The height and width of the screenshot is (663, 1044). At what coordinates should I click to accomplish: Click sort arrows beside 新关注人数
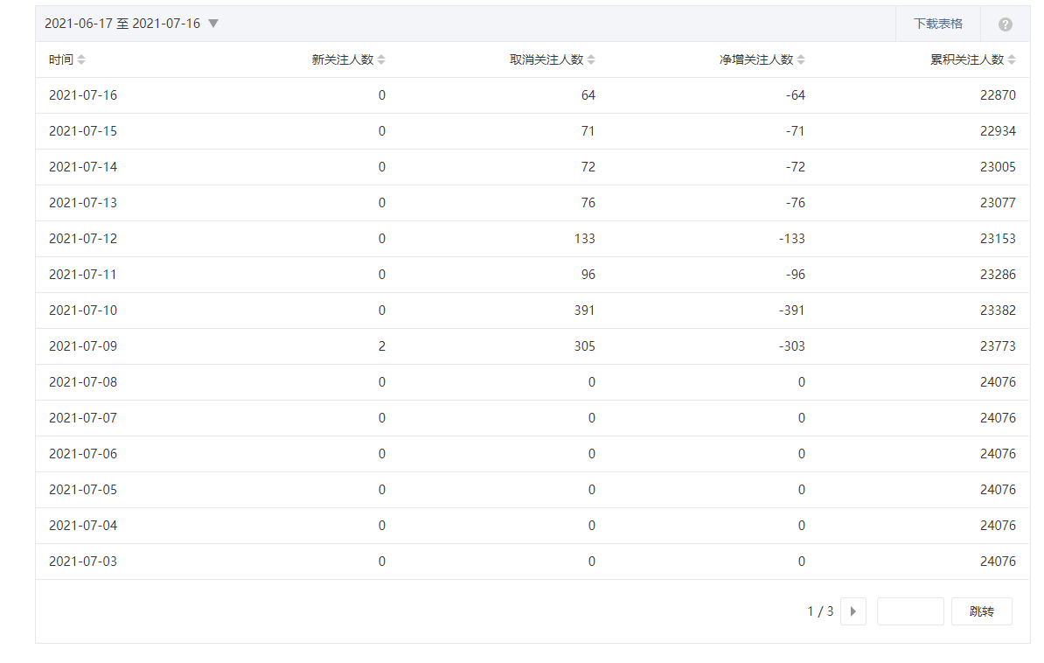tap(381, 59)
